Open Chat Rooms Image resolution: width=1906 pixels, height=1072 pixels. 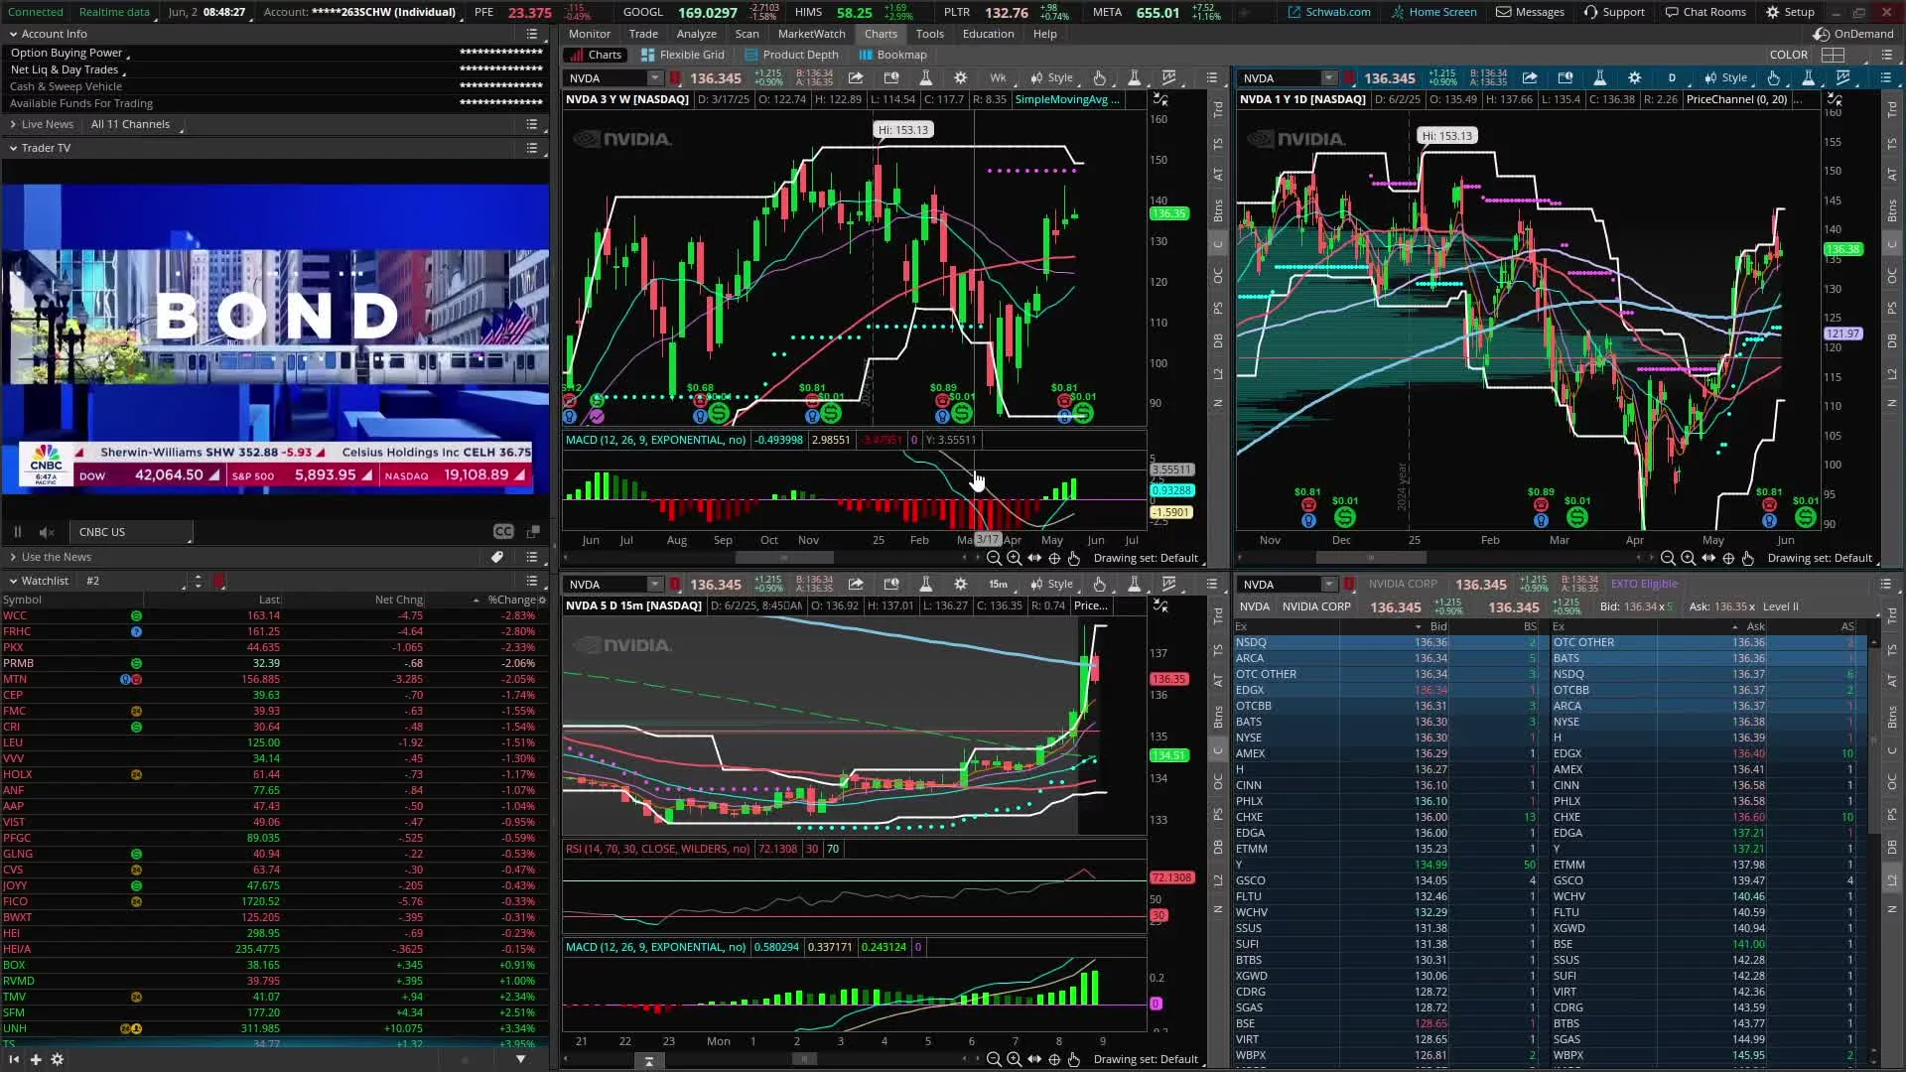(1705, 12)
